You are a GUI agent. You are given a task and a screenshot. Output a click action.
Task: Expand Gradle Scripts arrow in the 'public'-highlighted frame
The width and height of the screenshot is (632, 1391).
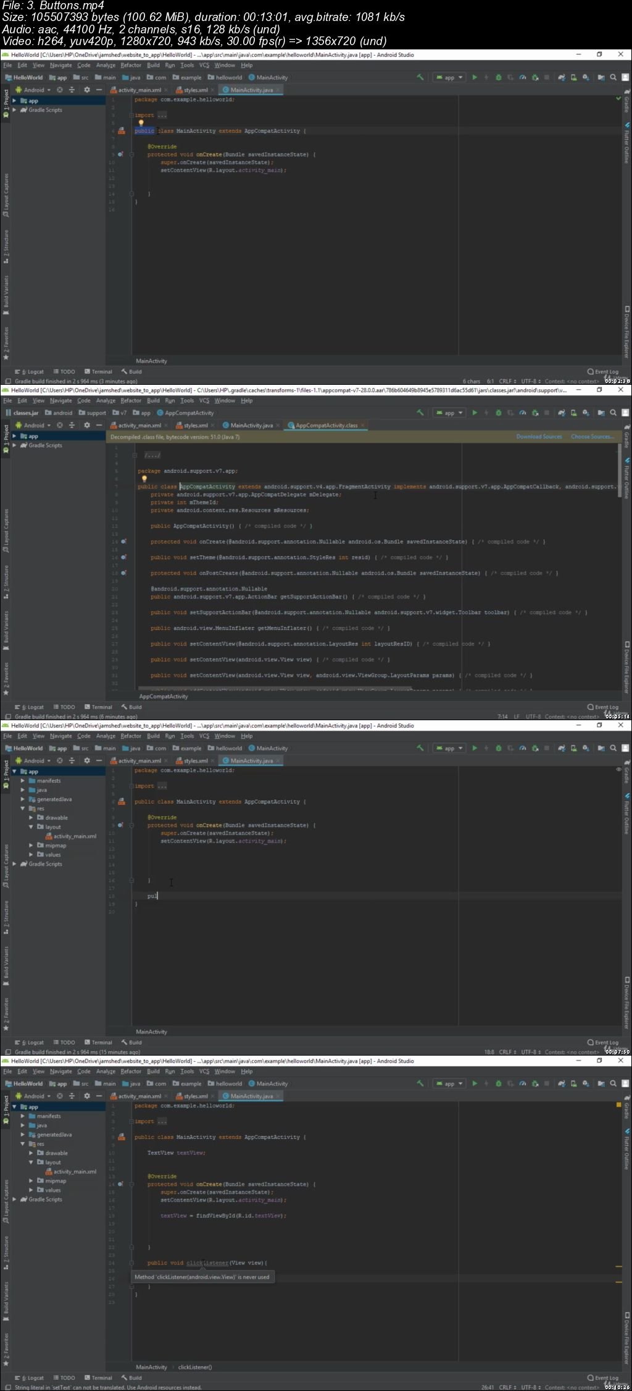point(15,110)
